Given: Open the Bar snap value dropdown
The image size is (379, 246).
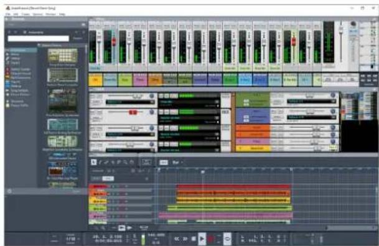Looking at the screenshot, I should 177,163.
